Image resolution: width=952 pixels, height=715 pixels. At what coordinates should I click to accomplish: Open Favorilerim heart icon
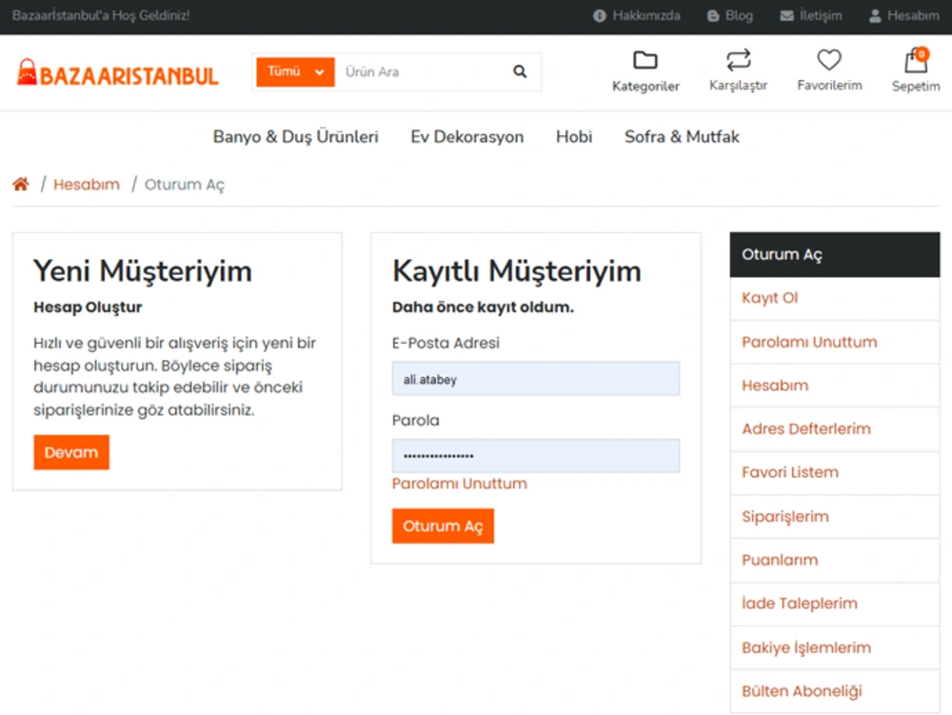(829, 59)
